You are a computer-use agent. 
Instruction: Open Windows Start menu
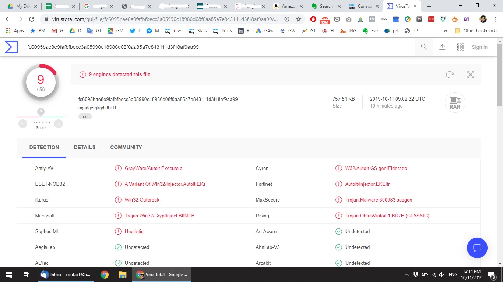click(x=8, y=275)
